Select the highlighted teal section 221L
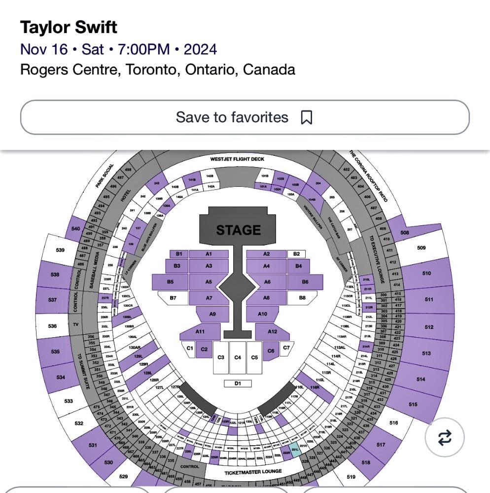Image resolution: width=490 pixels, height=493 pixels. pyautogui.click(x=295, y=450)
